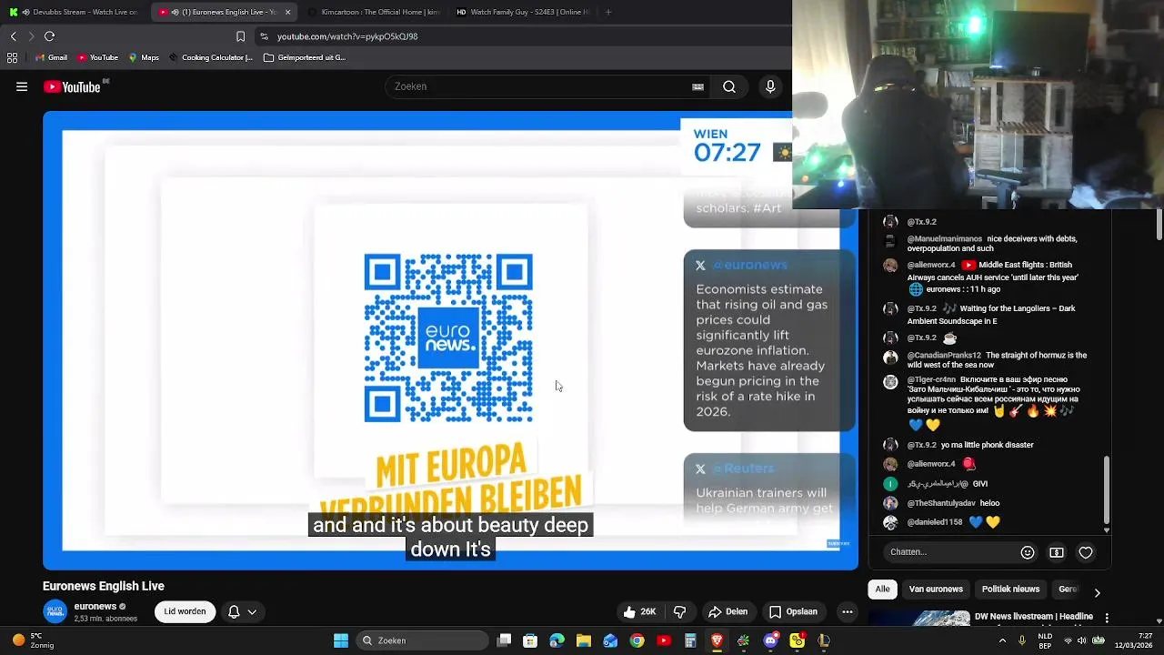Click the YouTube logo
1164x655 pixels.
72,87
